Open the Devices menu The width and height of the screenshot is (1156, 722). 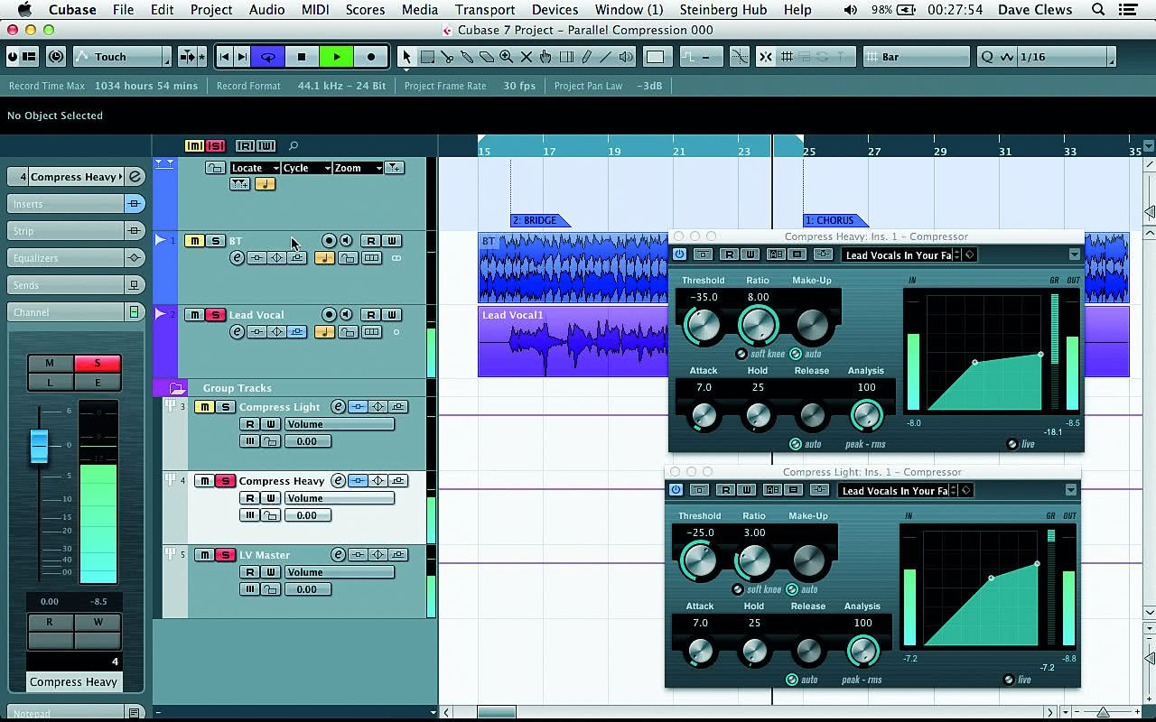555,10
